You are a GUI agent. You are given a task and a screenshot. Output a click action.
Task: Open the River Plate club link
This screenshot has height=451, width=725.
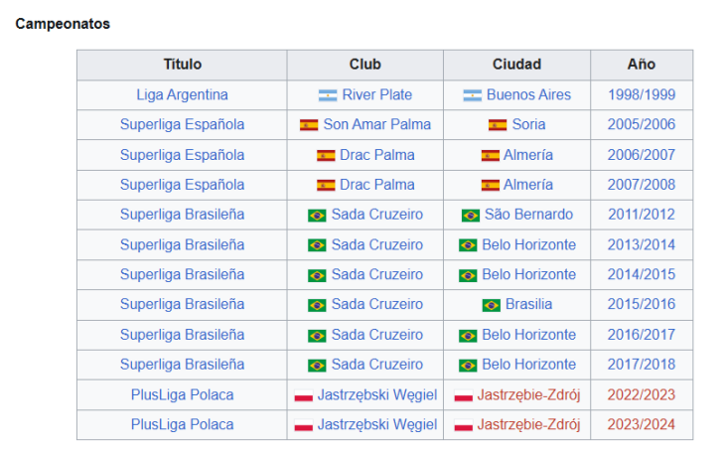click(377, 95)
